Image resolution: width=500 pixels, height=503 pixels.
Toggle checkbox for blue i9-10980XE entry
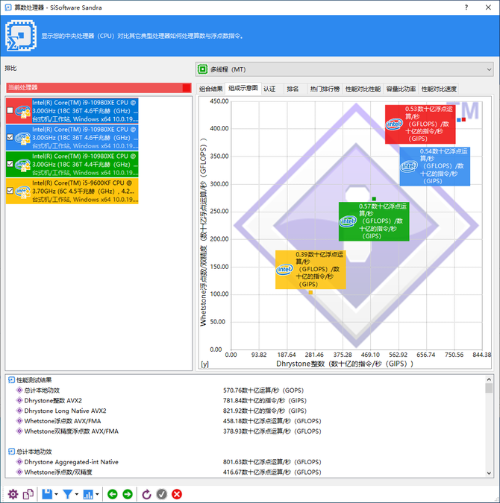point(10,137)
